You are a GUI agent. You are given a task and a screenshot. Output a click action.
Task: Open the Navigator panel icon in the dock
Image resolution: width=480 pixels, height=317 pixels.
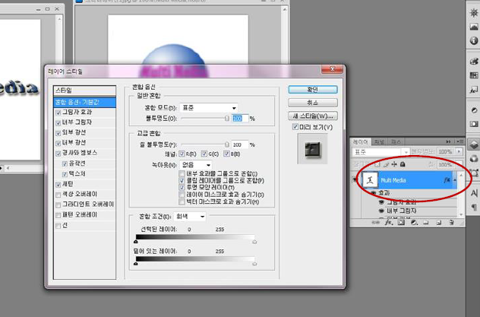pos(474,13)
